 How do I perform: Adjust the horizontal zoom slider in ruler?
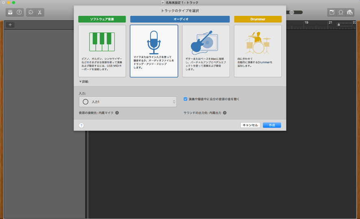(339, 25)
